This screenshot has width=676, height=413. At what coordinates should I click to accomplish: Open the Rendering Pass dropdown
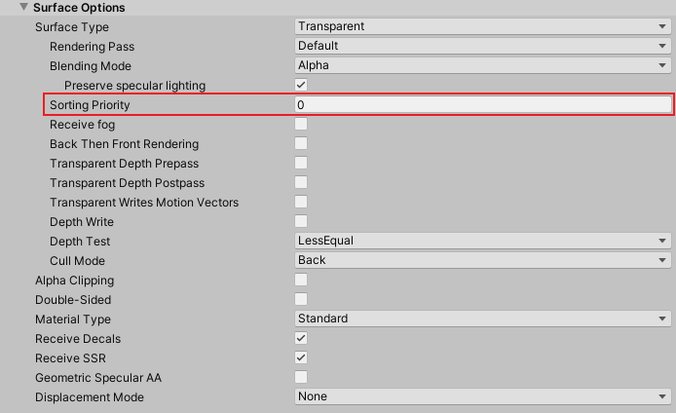482,46
